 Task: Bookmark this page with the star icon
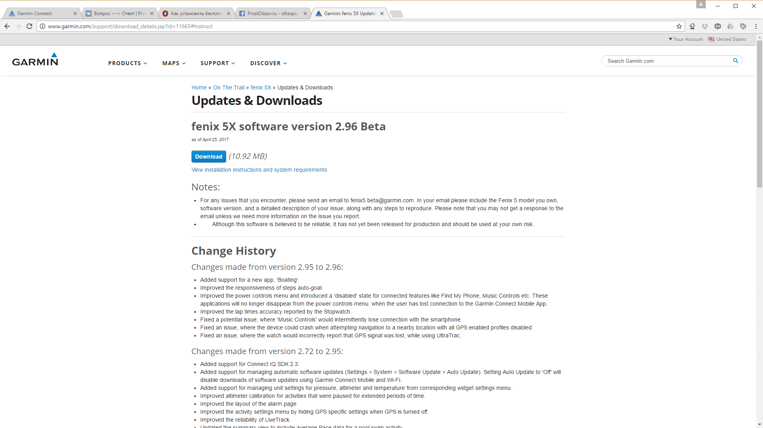click(x=679, y=26)
